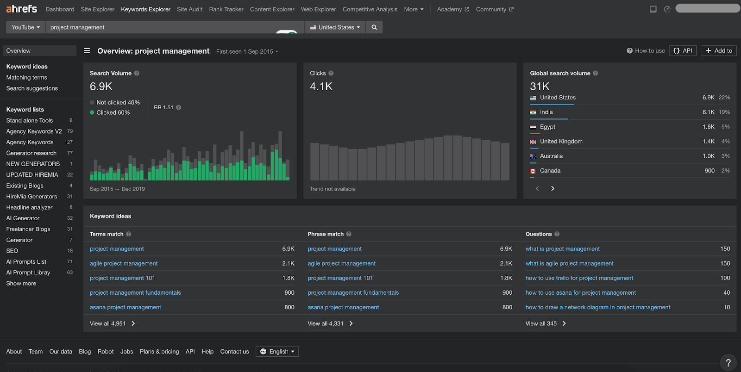Click the Terms match help icon

(129, 234)
